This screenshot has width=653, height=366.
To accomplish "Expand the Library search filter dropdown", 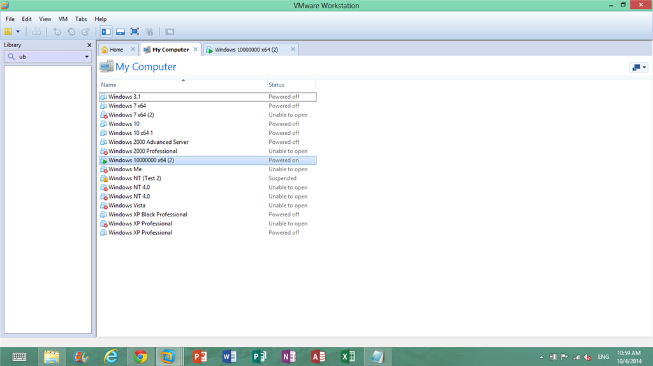I will [x=87, y=57].
